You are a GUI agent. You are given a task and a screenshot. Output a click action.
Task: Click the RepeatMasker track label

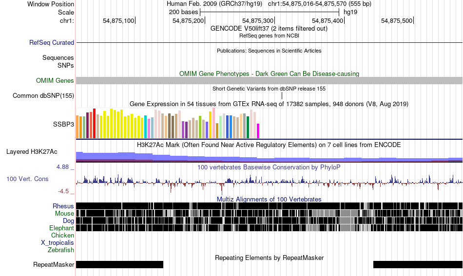tap(54, 264)
